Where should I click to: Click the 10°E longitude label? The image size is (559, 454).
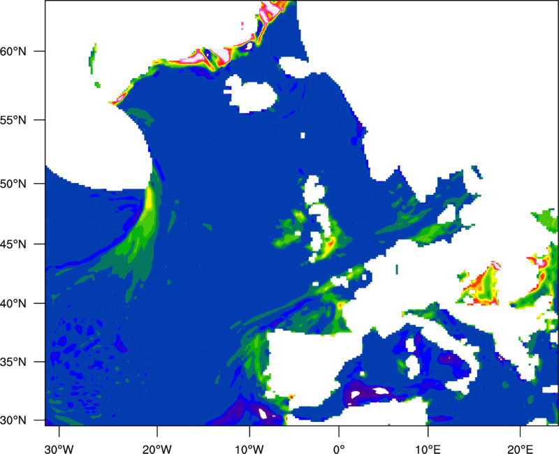click(x=428, y=449)
